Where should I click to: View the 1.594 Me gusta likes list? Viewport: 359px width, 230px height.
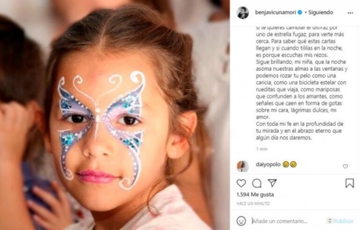coord(255,194)
